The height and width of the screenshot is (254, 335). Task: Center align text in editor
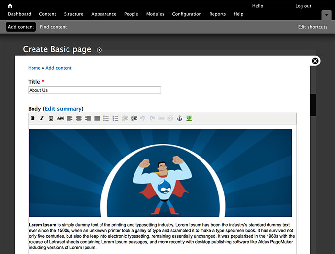coord(79,118)
